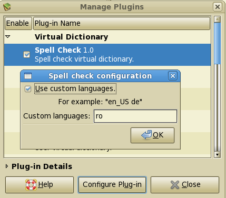Expand the Plug-in Details section

click(x=7, y=166)
